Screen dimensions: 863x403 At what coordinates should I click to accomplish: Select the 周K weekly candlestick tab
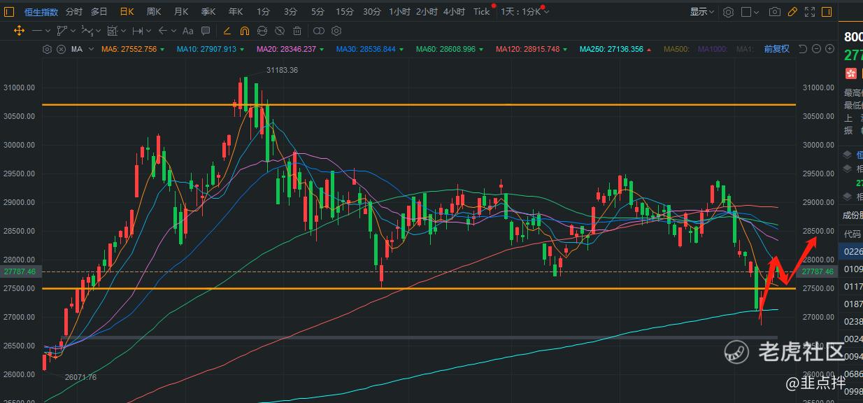(x=154, y=12)
